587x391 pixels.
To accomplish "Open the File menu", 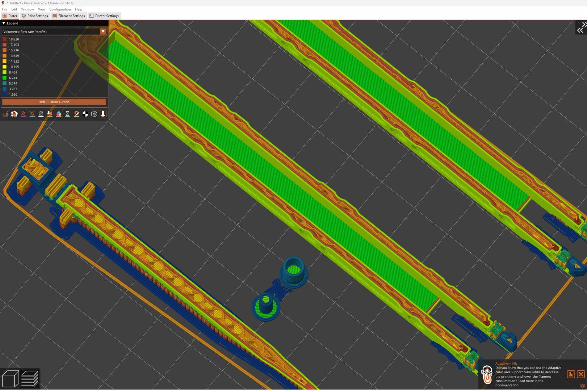I will click(5, 9).
